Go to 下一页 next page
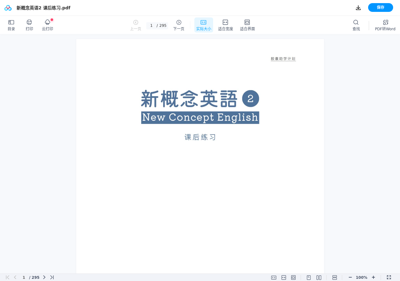This screenshot has width=400, height=281. (179, 25)
